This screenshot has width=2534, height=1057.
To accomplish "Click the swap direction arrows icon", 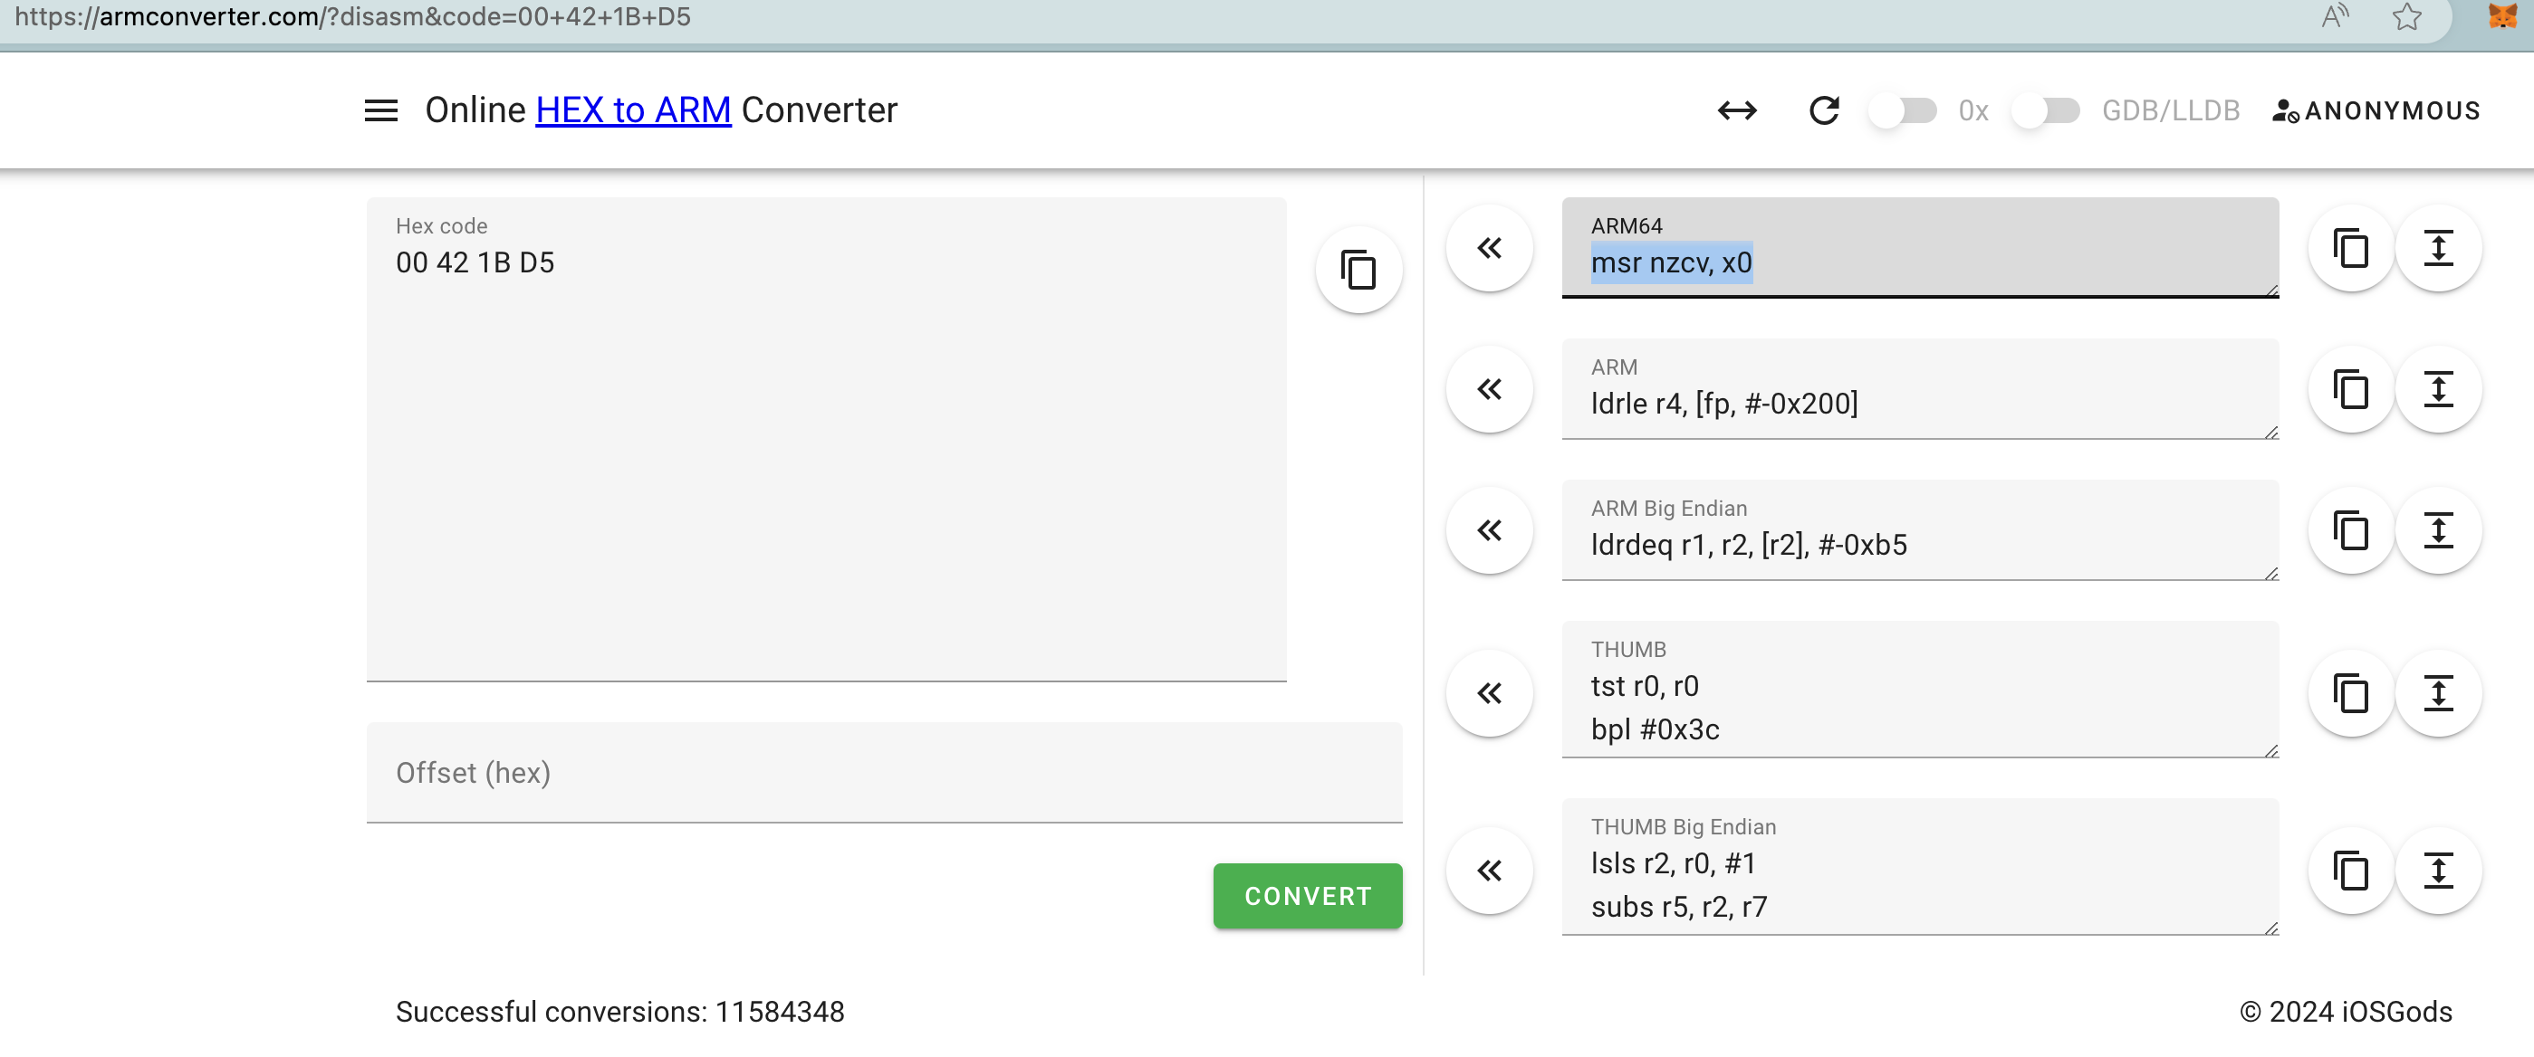I will 1735,110.
